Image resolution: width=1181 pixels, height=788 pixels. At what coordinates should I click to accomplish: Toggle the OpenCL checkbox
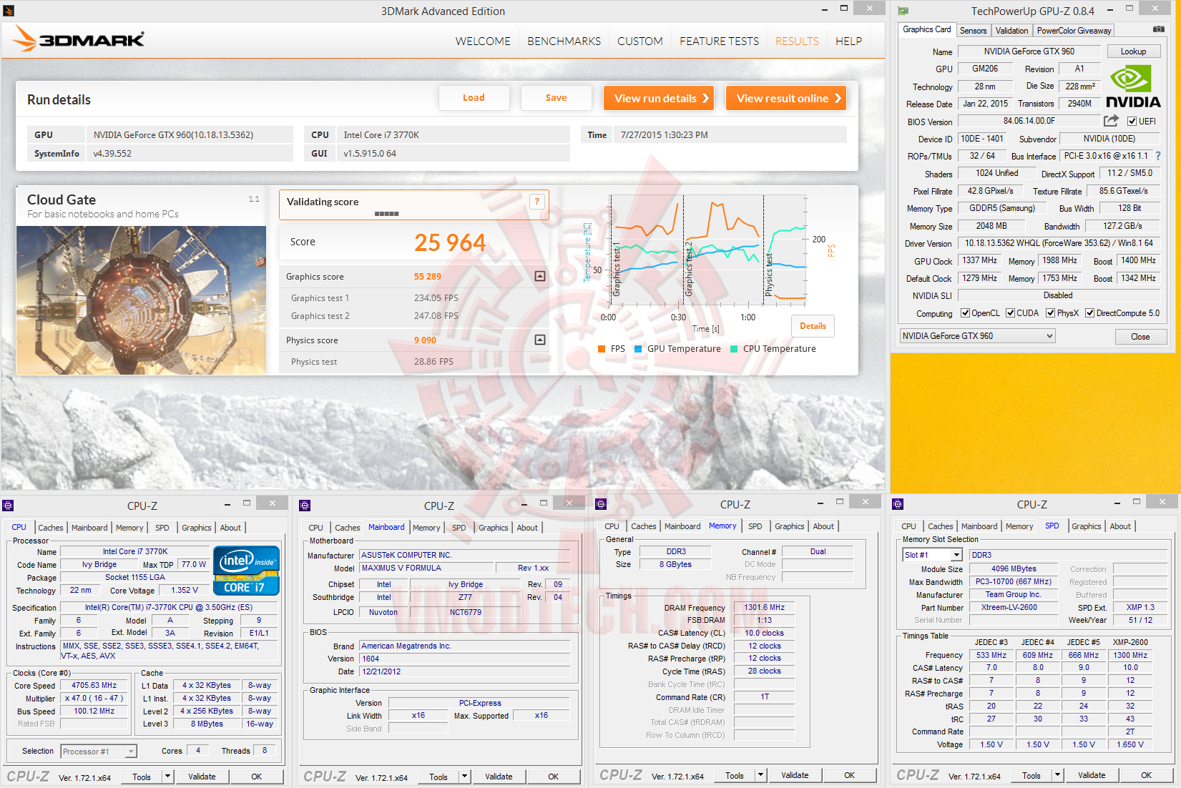point(965,313)
